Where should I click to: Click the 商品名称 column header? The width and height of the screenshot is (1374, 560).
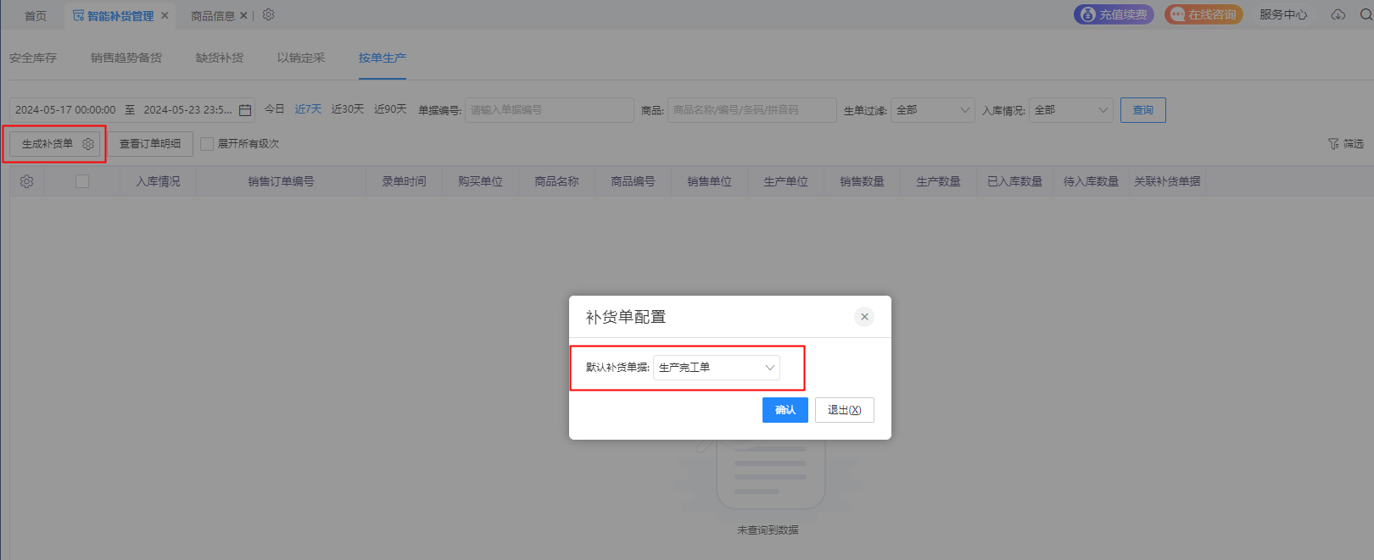[557, 181]
